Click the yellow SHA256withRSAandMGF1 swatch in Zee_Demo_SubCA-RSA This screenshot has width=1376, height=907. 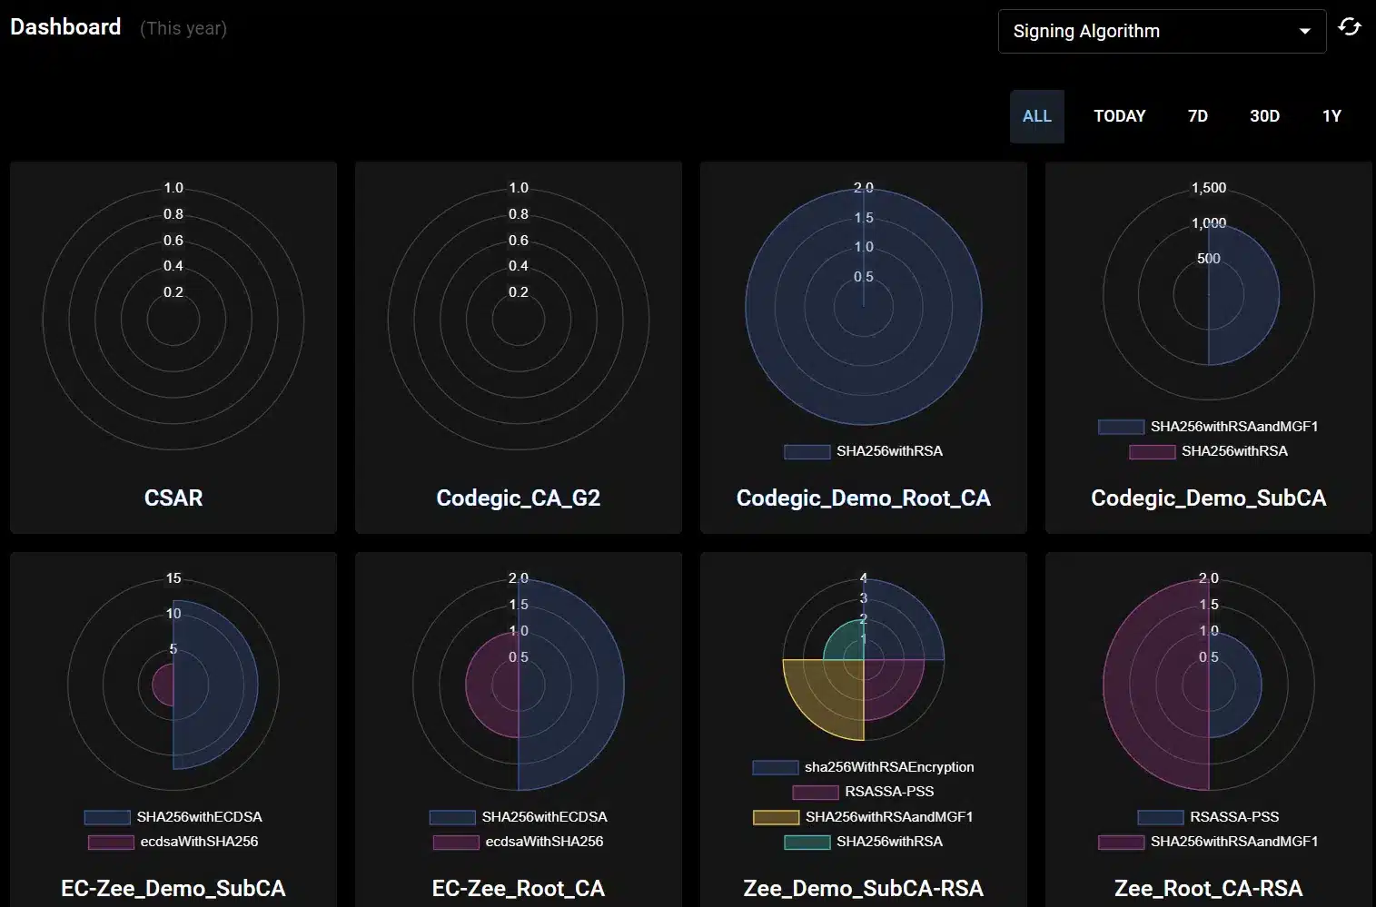click(776, 817)
